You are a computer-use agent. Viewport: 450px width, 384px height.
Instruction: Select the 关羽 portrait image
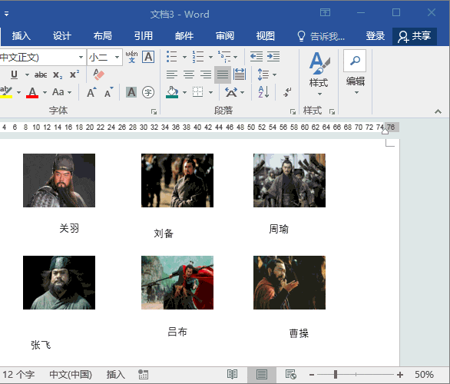[59, 180]
